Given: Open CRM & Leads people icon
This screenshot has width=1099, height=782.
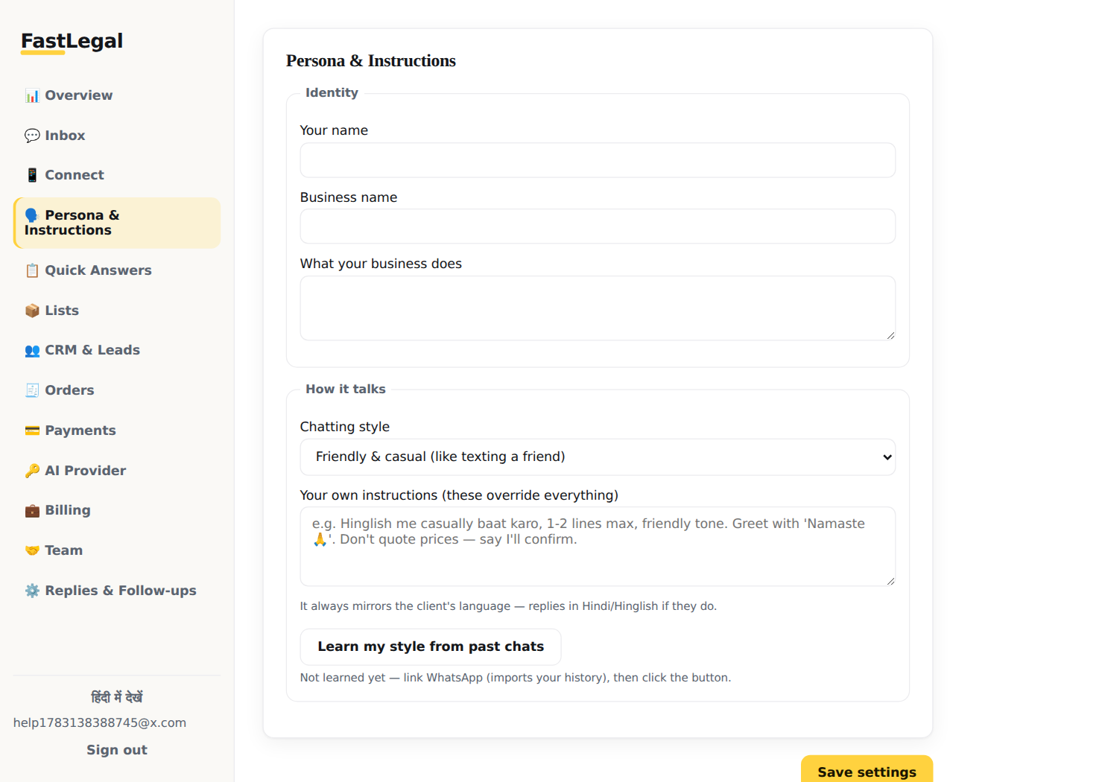Looking at the screenshot, I should pyautogui.click(x=32, y=351).
